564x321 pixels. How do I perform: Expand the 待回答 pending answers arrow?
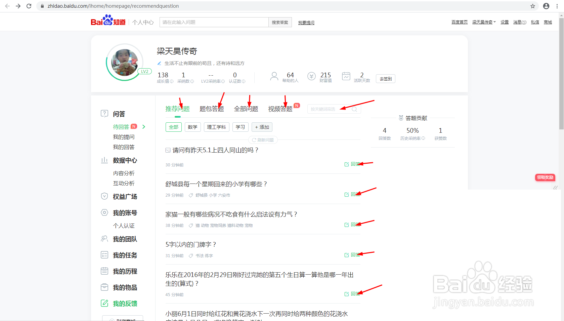tap(143, 127)
